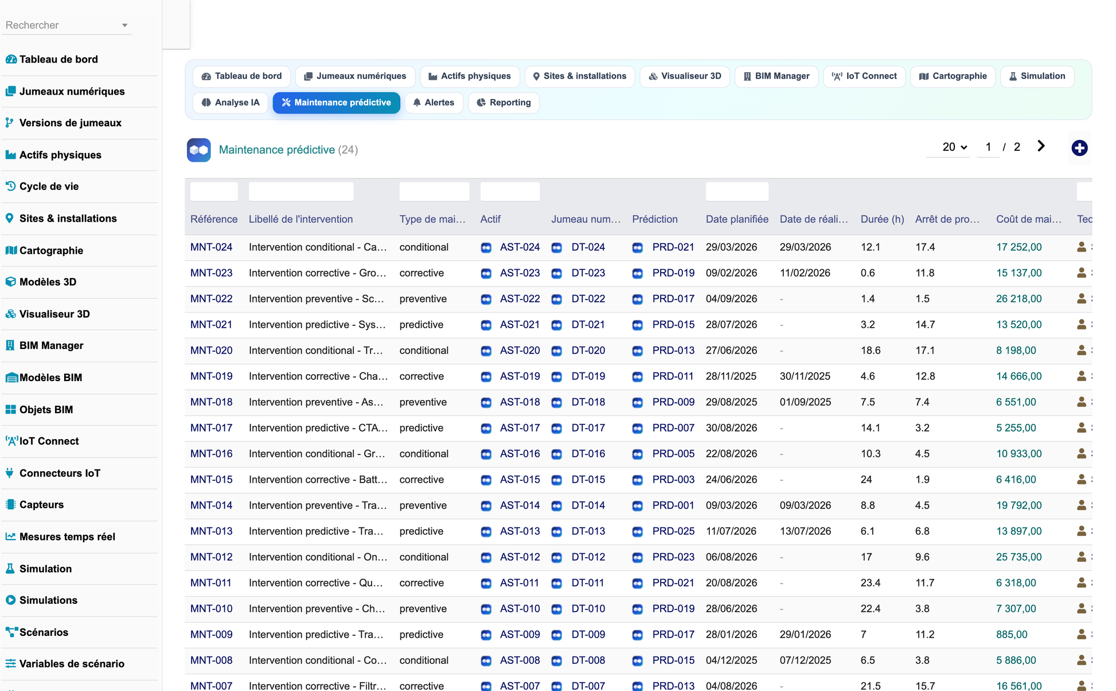
Task: Click the asset icon beside AST-023
Action: point(486,273)
